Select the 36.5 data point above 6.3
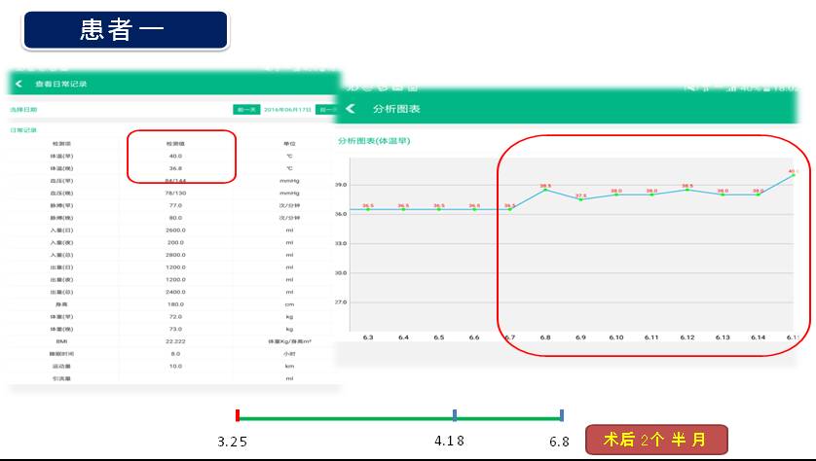This screenshot has height=461, width=816. coord(368,209)
